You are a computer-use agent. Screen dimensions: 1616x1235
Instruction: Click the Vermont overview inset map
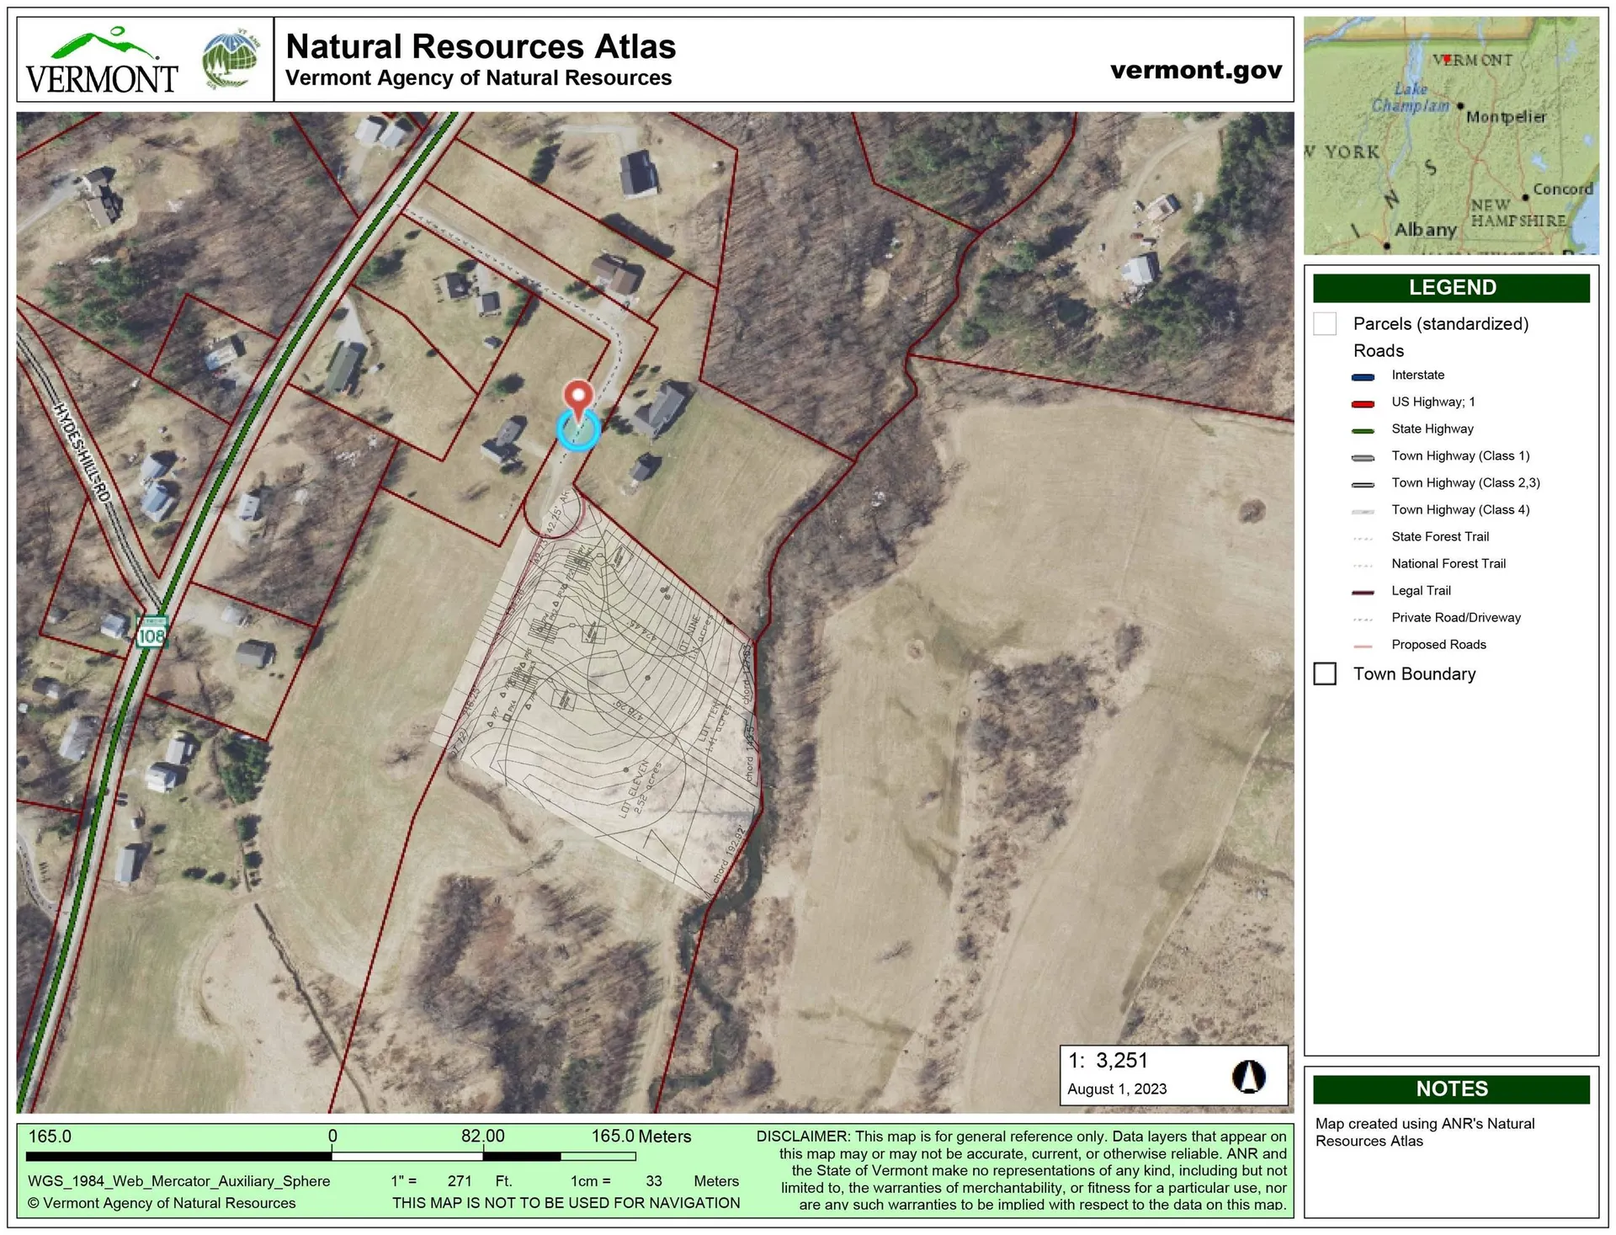tap(1450, 136)
